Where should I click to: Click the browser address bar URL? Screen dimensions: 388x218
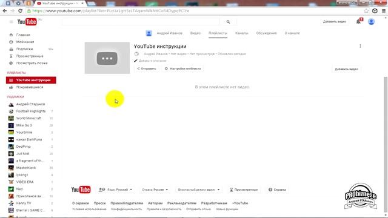tap(111, 11)
